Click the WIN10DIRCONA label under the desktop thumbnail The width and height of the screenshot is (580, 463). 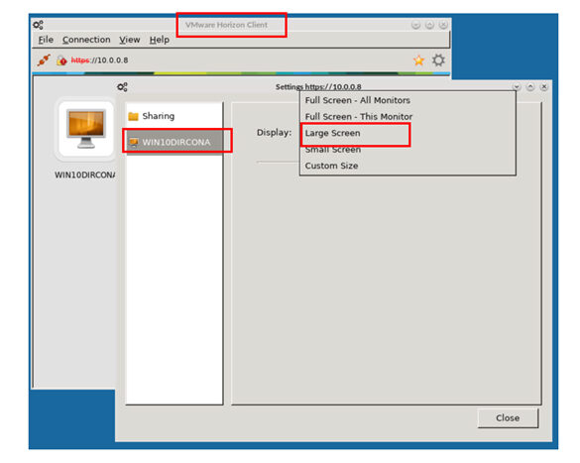click(85, 174)
